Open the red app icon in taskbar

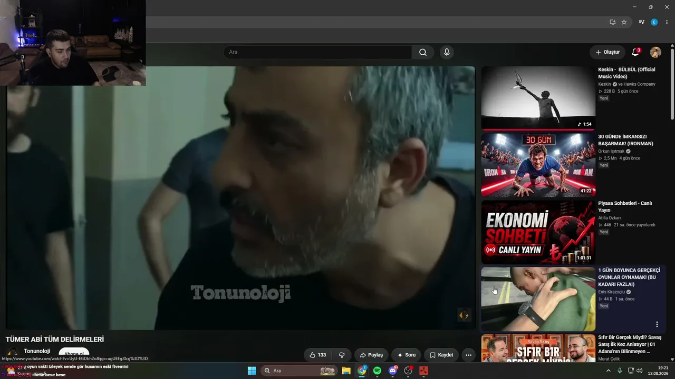(423, 371)
